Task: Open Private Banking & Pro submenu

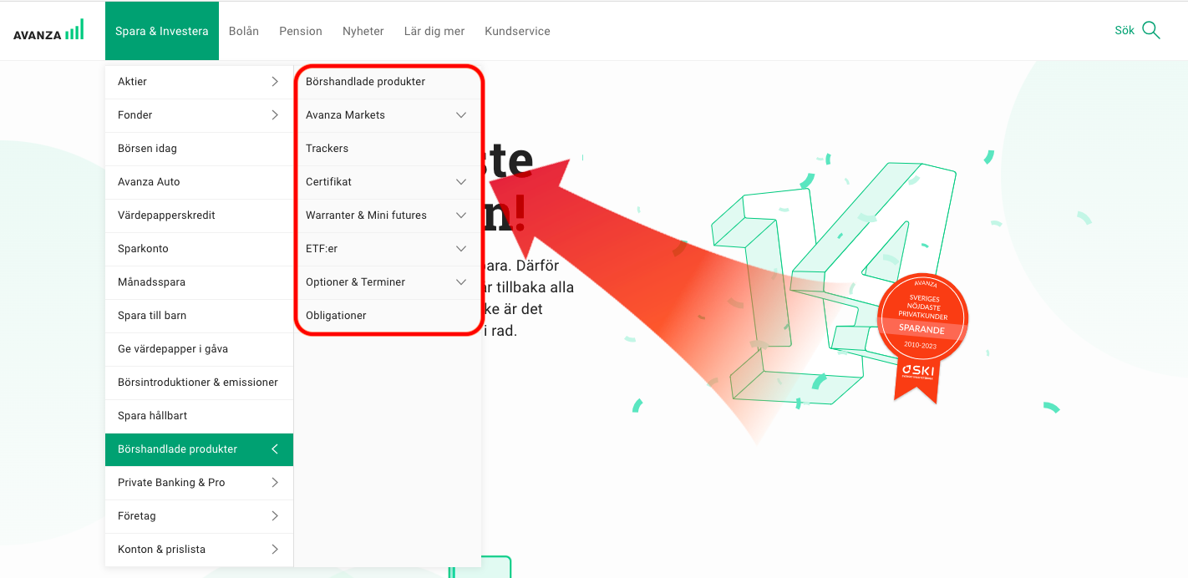Action: click(171, 483)
